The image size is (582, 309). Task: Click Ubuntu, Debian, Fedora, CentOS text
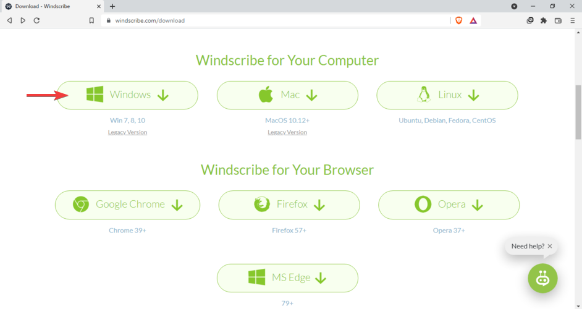coord(447,121)
